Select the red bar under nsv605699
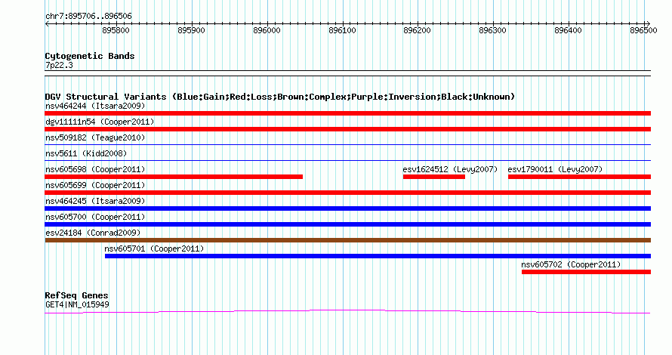The height and width of the screenshot is (355, 672). tap(347, 193)
